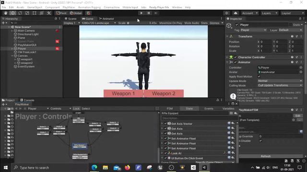Toggle the Stats overlay

204,23
